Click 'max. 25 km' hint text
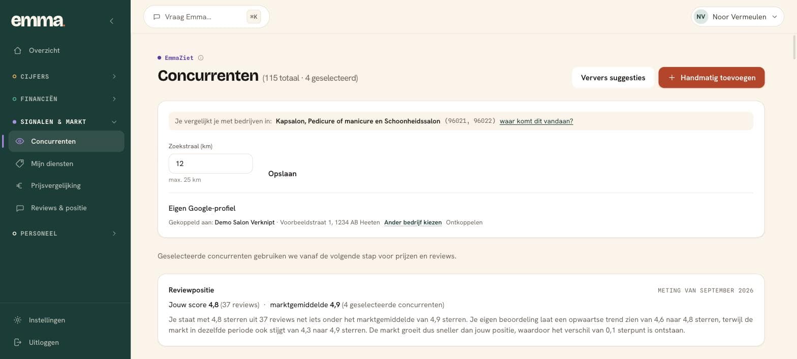Viewport: 797px width, 359px height. [x=185, y=180]
